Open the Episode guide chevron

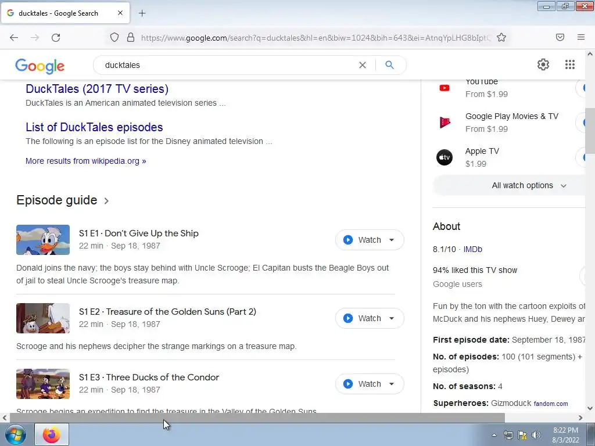click(x=107, y=201)
